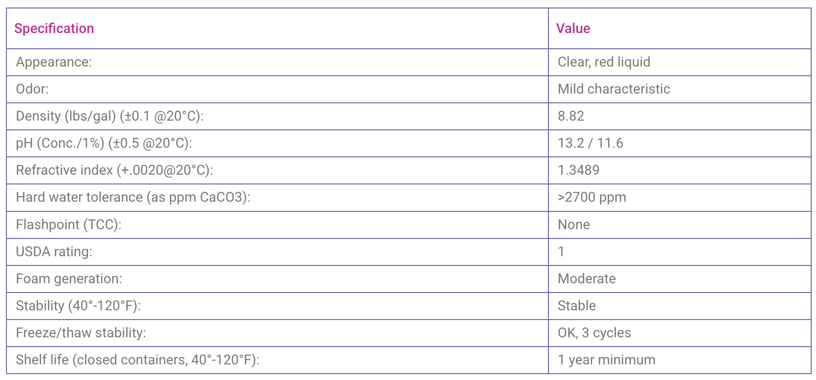Click the USDA rating label
The height and width of the screenshot is (380, 816).
[54, 252]
